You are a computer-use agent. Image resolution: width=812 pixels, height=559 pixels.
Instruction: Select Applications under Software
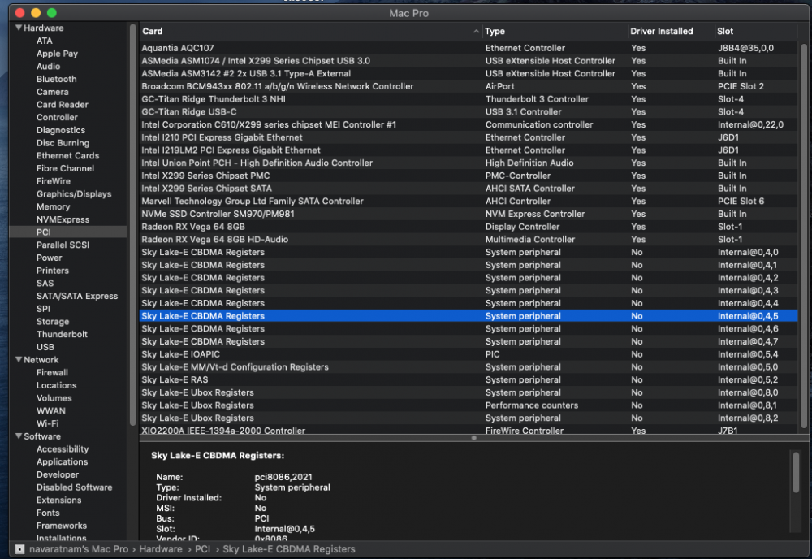(62, 461)
